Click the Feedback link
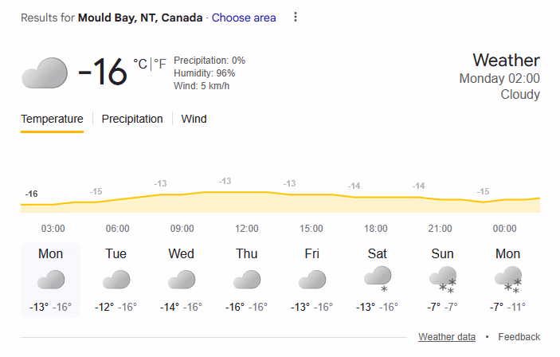The image size is (560, 357). [x=519, y=337]
